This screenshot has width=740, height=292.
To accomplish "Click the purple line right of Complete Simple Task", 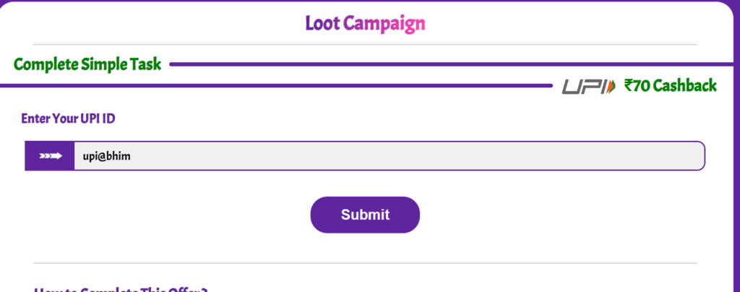I will (448, 64).
